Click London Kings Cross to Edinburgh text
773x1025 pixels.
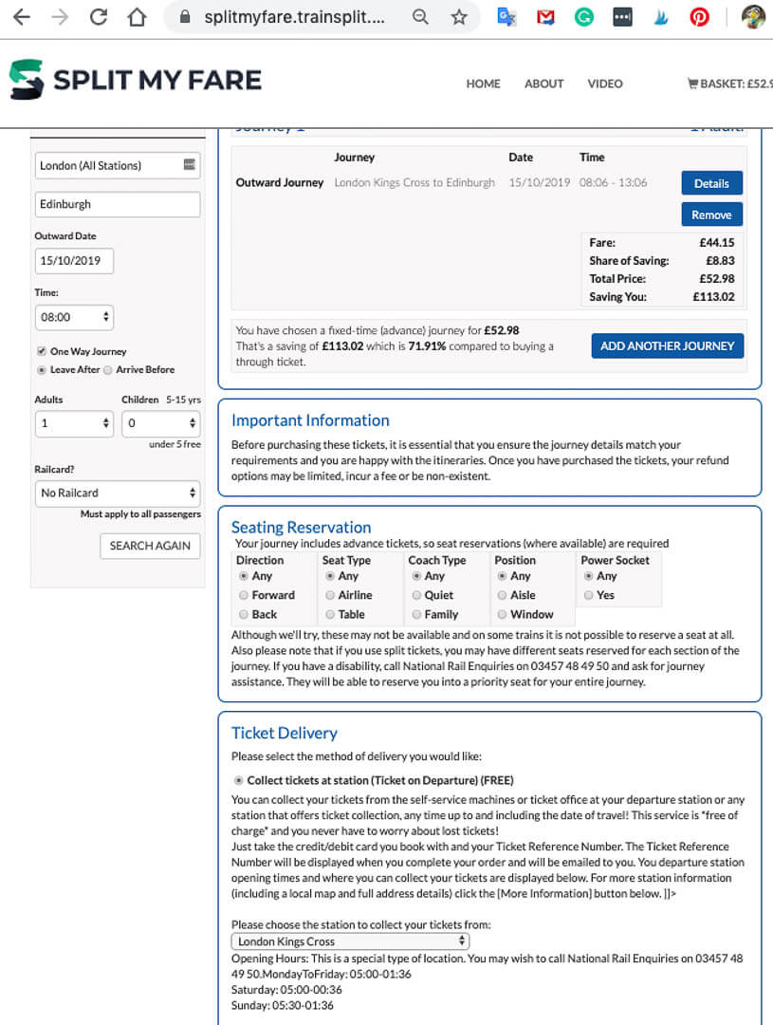coord(414,182)
